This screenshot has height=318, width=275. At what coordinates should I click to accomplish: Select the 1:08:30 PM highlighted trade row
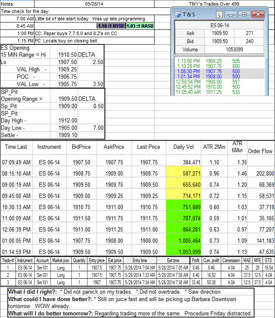(x=220, y=71)
